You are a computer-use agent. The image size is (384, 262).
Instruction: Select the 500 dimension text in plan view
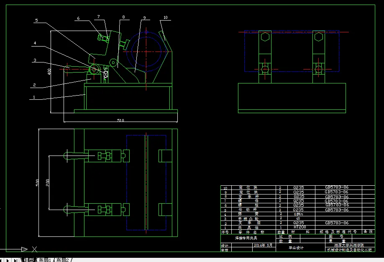tap(37, 182)
